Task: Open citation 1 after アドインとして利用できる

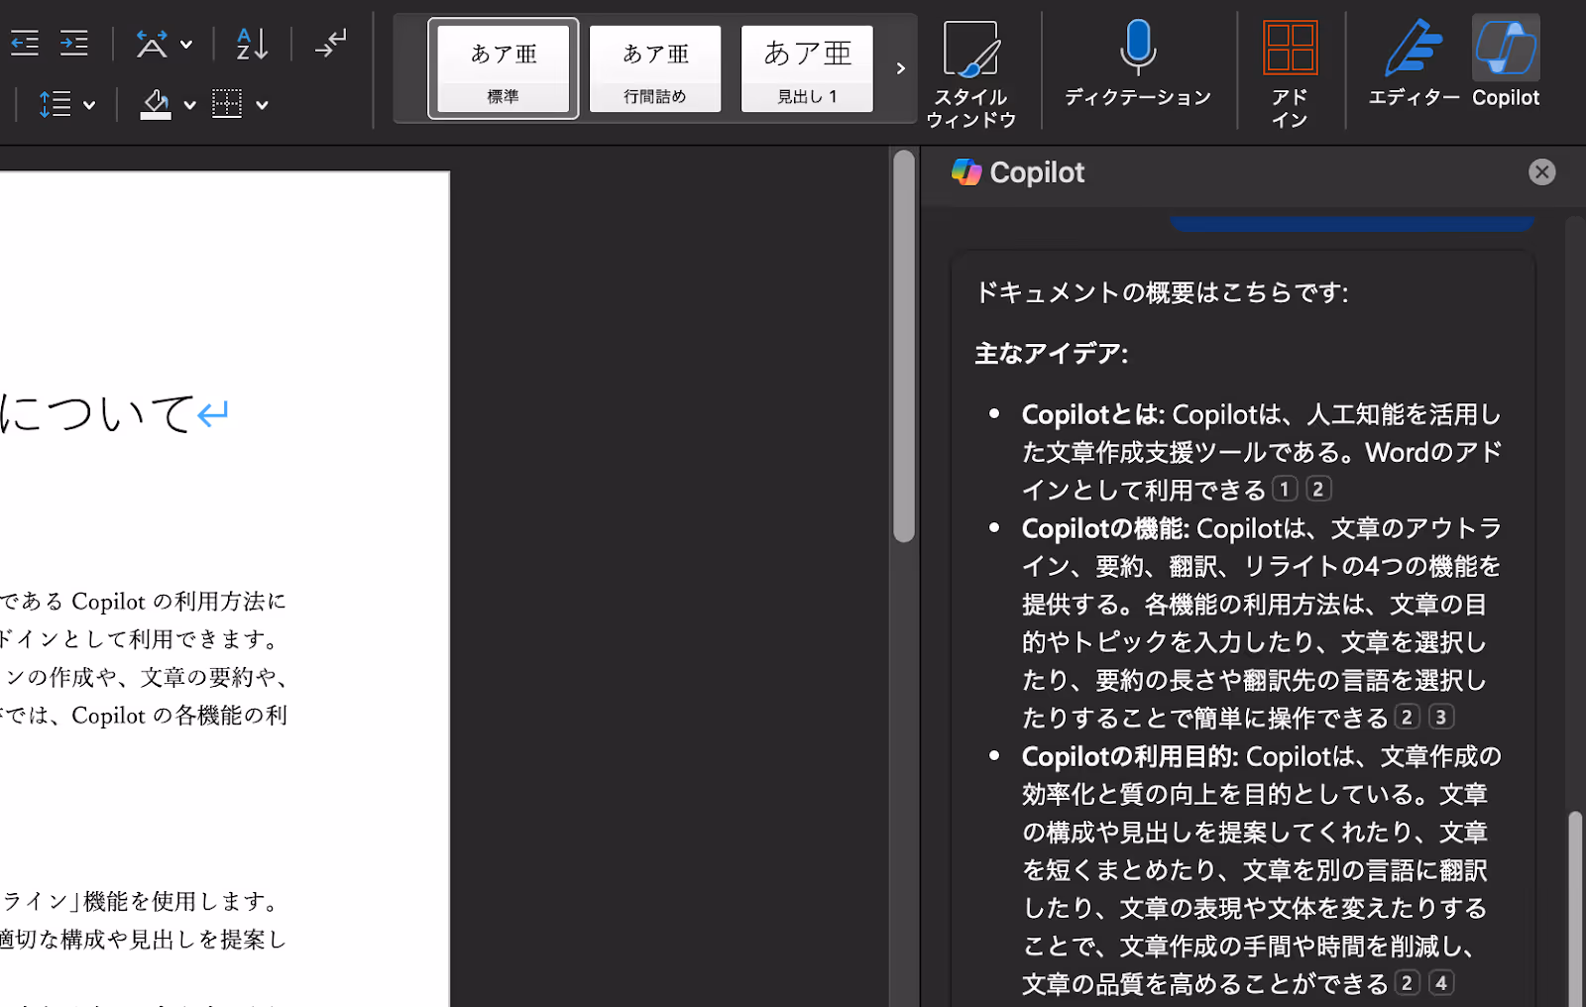Action: point(1285,489)
